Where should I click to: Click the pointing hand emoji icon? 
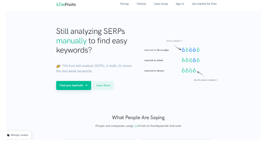[58, 66]
